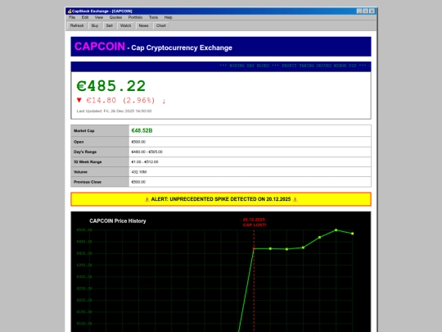
Task: Click the €48.52B market cap value
Action: [142, 130]
